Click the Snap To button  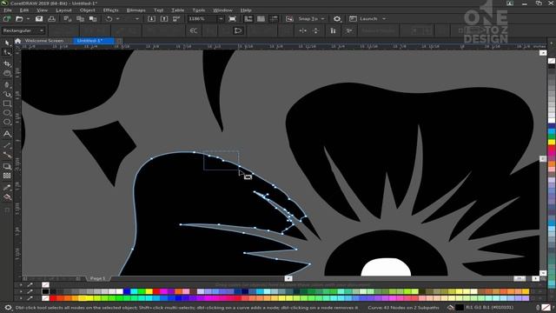(308, 19)
